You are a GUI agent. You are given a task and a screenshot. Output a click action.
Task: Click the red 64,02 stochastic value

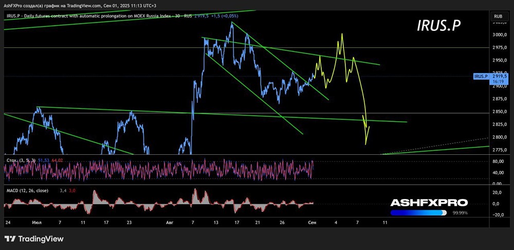[x=57, y=160]
